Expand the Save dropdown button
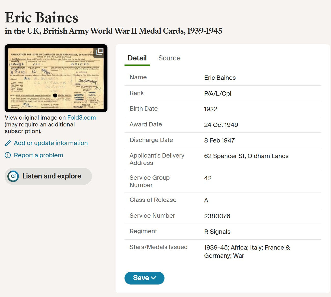 (x=144, y=278)
